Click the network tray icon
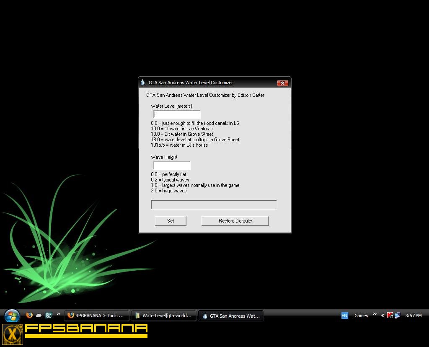Image resolution: width=429 pixels, height=347 pixels. point(397,316)
